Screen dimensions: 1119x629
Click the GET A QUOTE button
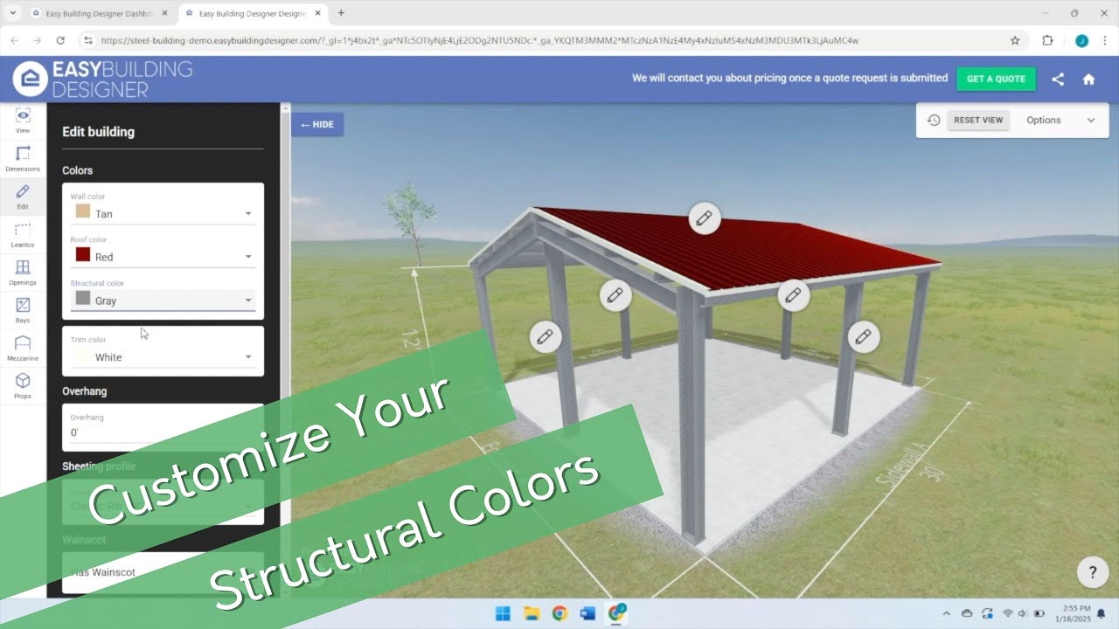pyautogui.click(x=996, y=79)
